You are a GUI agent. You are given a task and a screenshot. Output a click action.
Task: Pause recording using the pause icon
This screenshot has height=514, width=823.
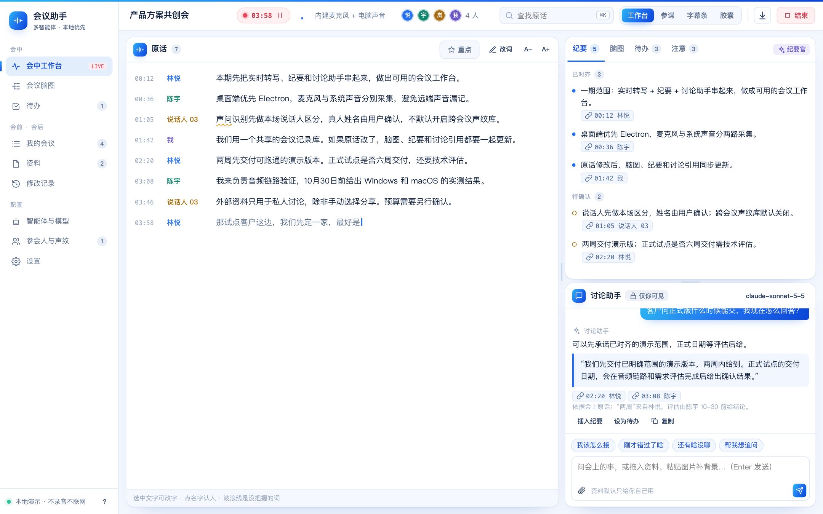[280, 16]
